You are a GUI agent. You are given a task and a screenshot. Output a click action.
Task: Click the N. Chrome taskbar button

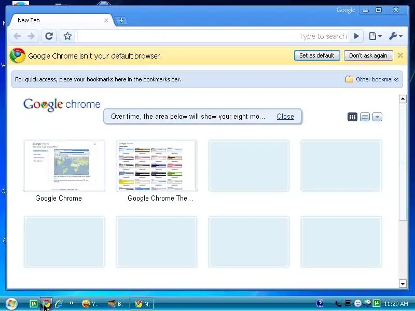(142, 304)
